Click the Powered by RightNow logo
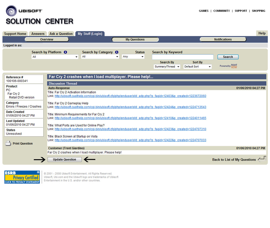This screenshot has height=228, width=270. [x=228, y=66]
